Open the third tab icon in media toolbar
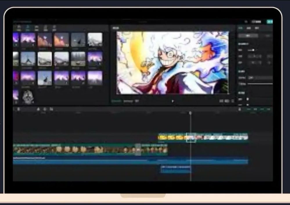The height and width of the screenshot is (205, 290). (37, 28)
